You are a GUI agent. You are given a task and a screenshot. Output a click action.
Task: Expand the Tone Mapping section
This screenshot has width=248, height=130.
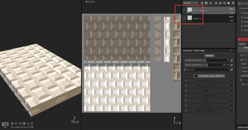[x=186, y=96]
